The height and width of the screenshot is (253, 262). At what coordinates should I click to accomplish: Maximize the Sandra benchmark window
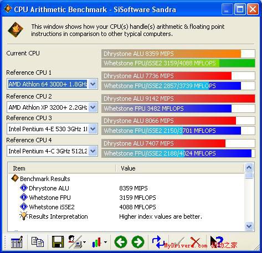pyautogui.click(x=240, y=9)
